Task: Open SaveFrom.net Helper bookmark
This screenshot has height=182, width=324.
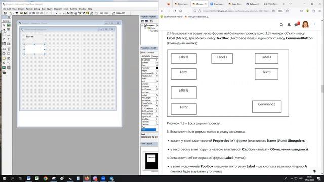Action: 172,17
